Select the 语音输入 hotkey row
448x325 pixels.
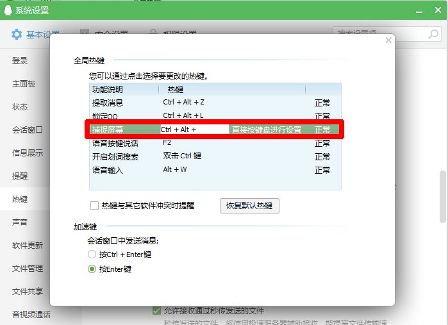pyautogui.click(x=215, y=170)
